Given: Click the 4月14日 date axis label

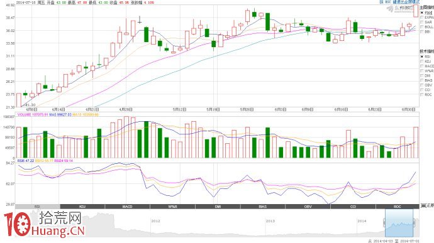Looking at the screenshot, I should tap(58, 109).
